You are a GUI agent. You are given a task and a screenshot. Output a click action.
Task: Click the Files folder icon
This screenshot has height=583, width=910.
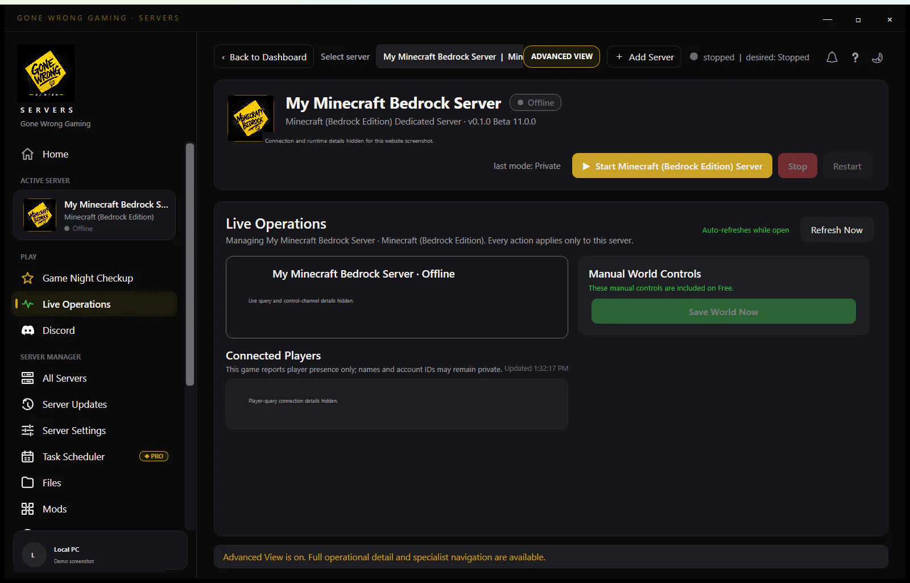point(27,483)
